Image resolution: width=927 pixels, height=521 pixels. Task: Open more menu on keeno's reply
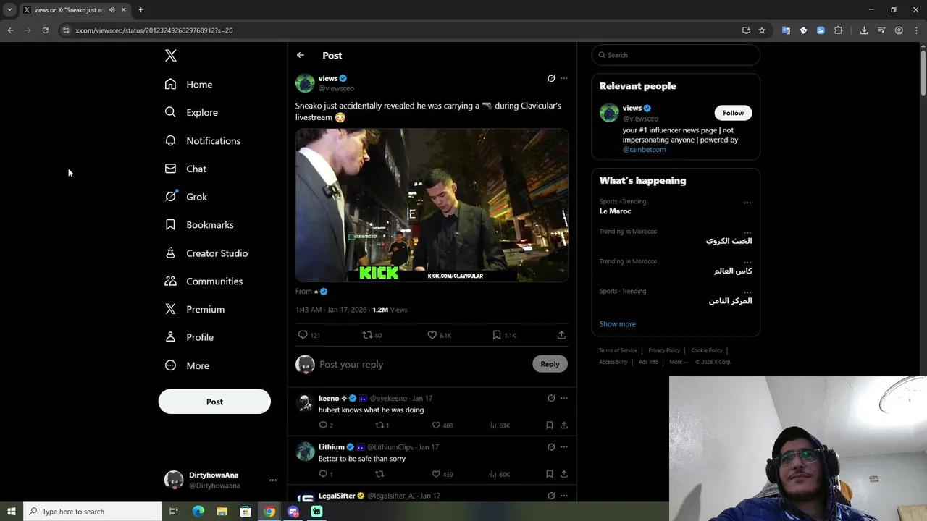pyautogui.click(x=564, y=398)
